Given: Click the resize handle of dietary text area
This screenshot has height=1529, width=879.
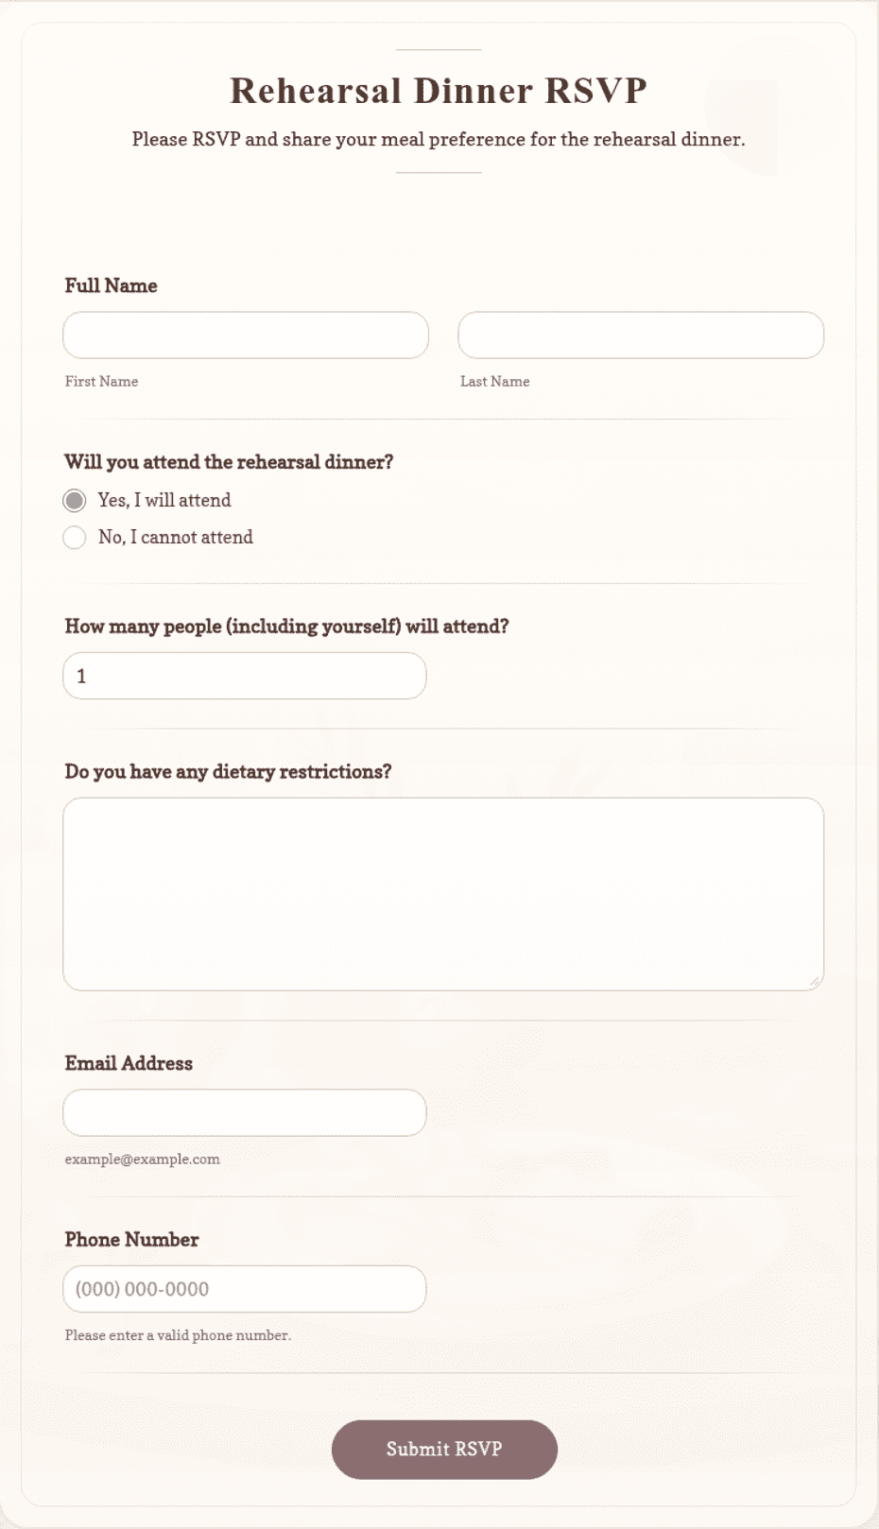Looking at the screenshot, I should [x=815, y=982].
